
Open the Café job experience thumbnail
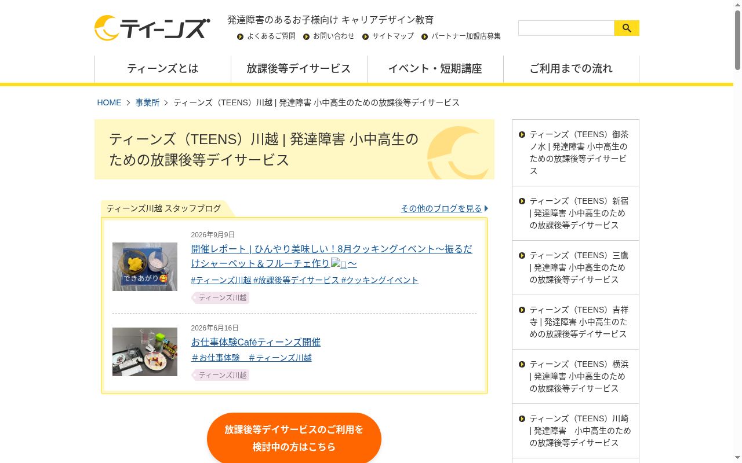click(145, 352)
